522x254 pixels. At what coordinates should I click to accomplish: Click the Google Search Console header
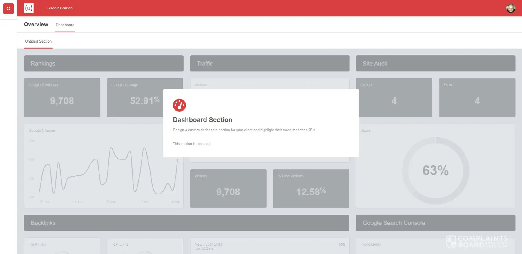click(x=435, y=223)
